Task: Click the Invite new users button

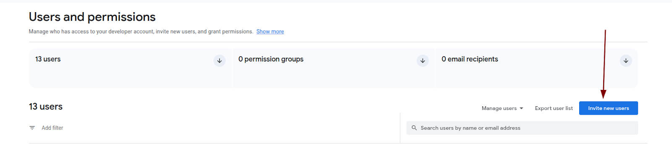Action: tap(608, 108)
